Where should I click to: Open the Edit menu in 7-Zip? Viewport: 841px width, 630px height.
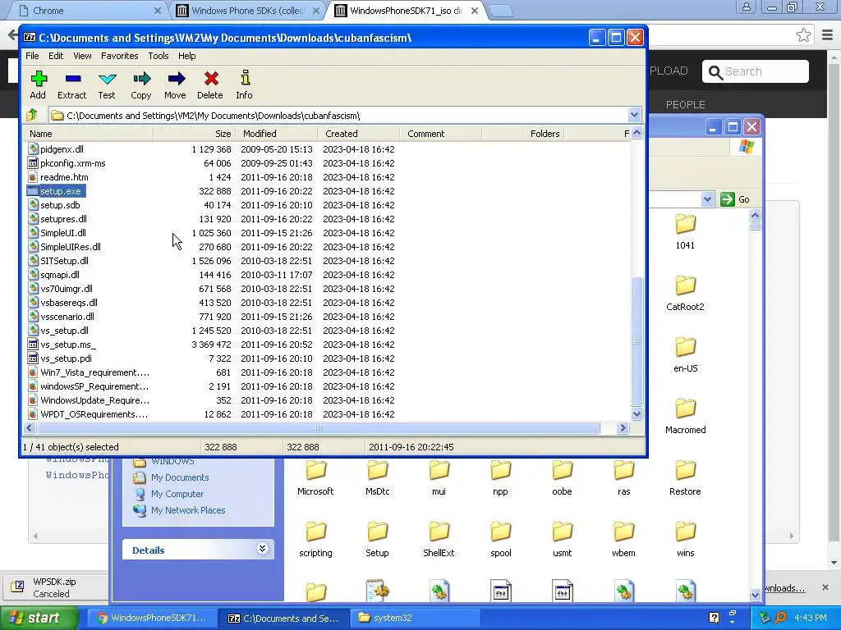56,56
